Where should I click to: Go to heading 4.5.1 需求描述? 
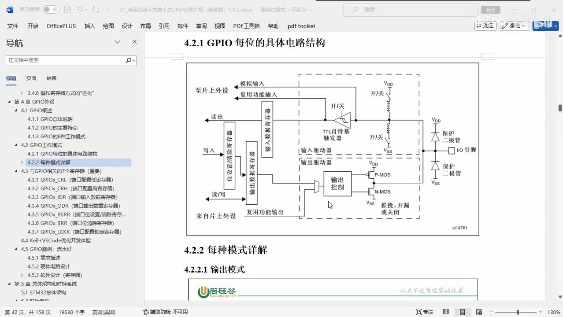pyautogui.click(x=44, y=258)
